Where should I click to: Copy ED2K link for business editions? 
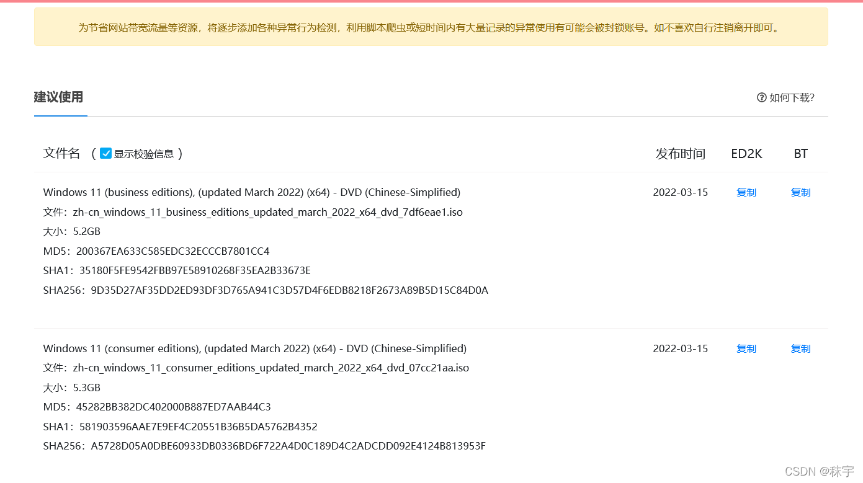pos(746,192)
